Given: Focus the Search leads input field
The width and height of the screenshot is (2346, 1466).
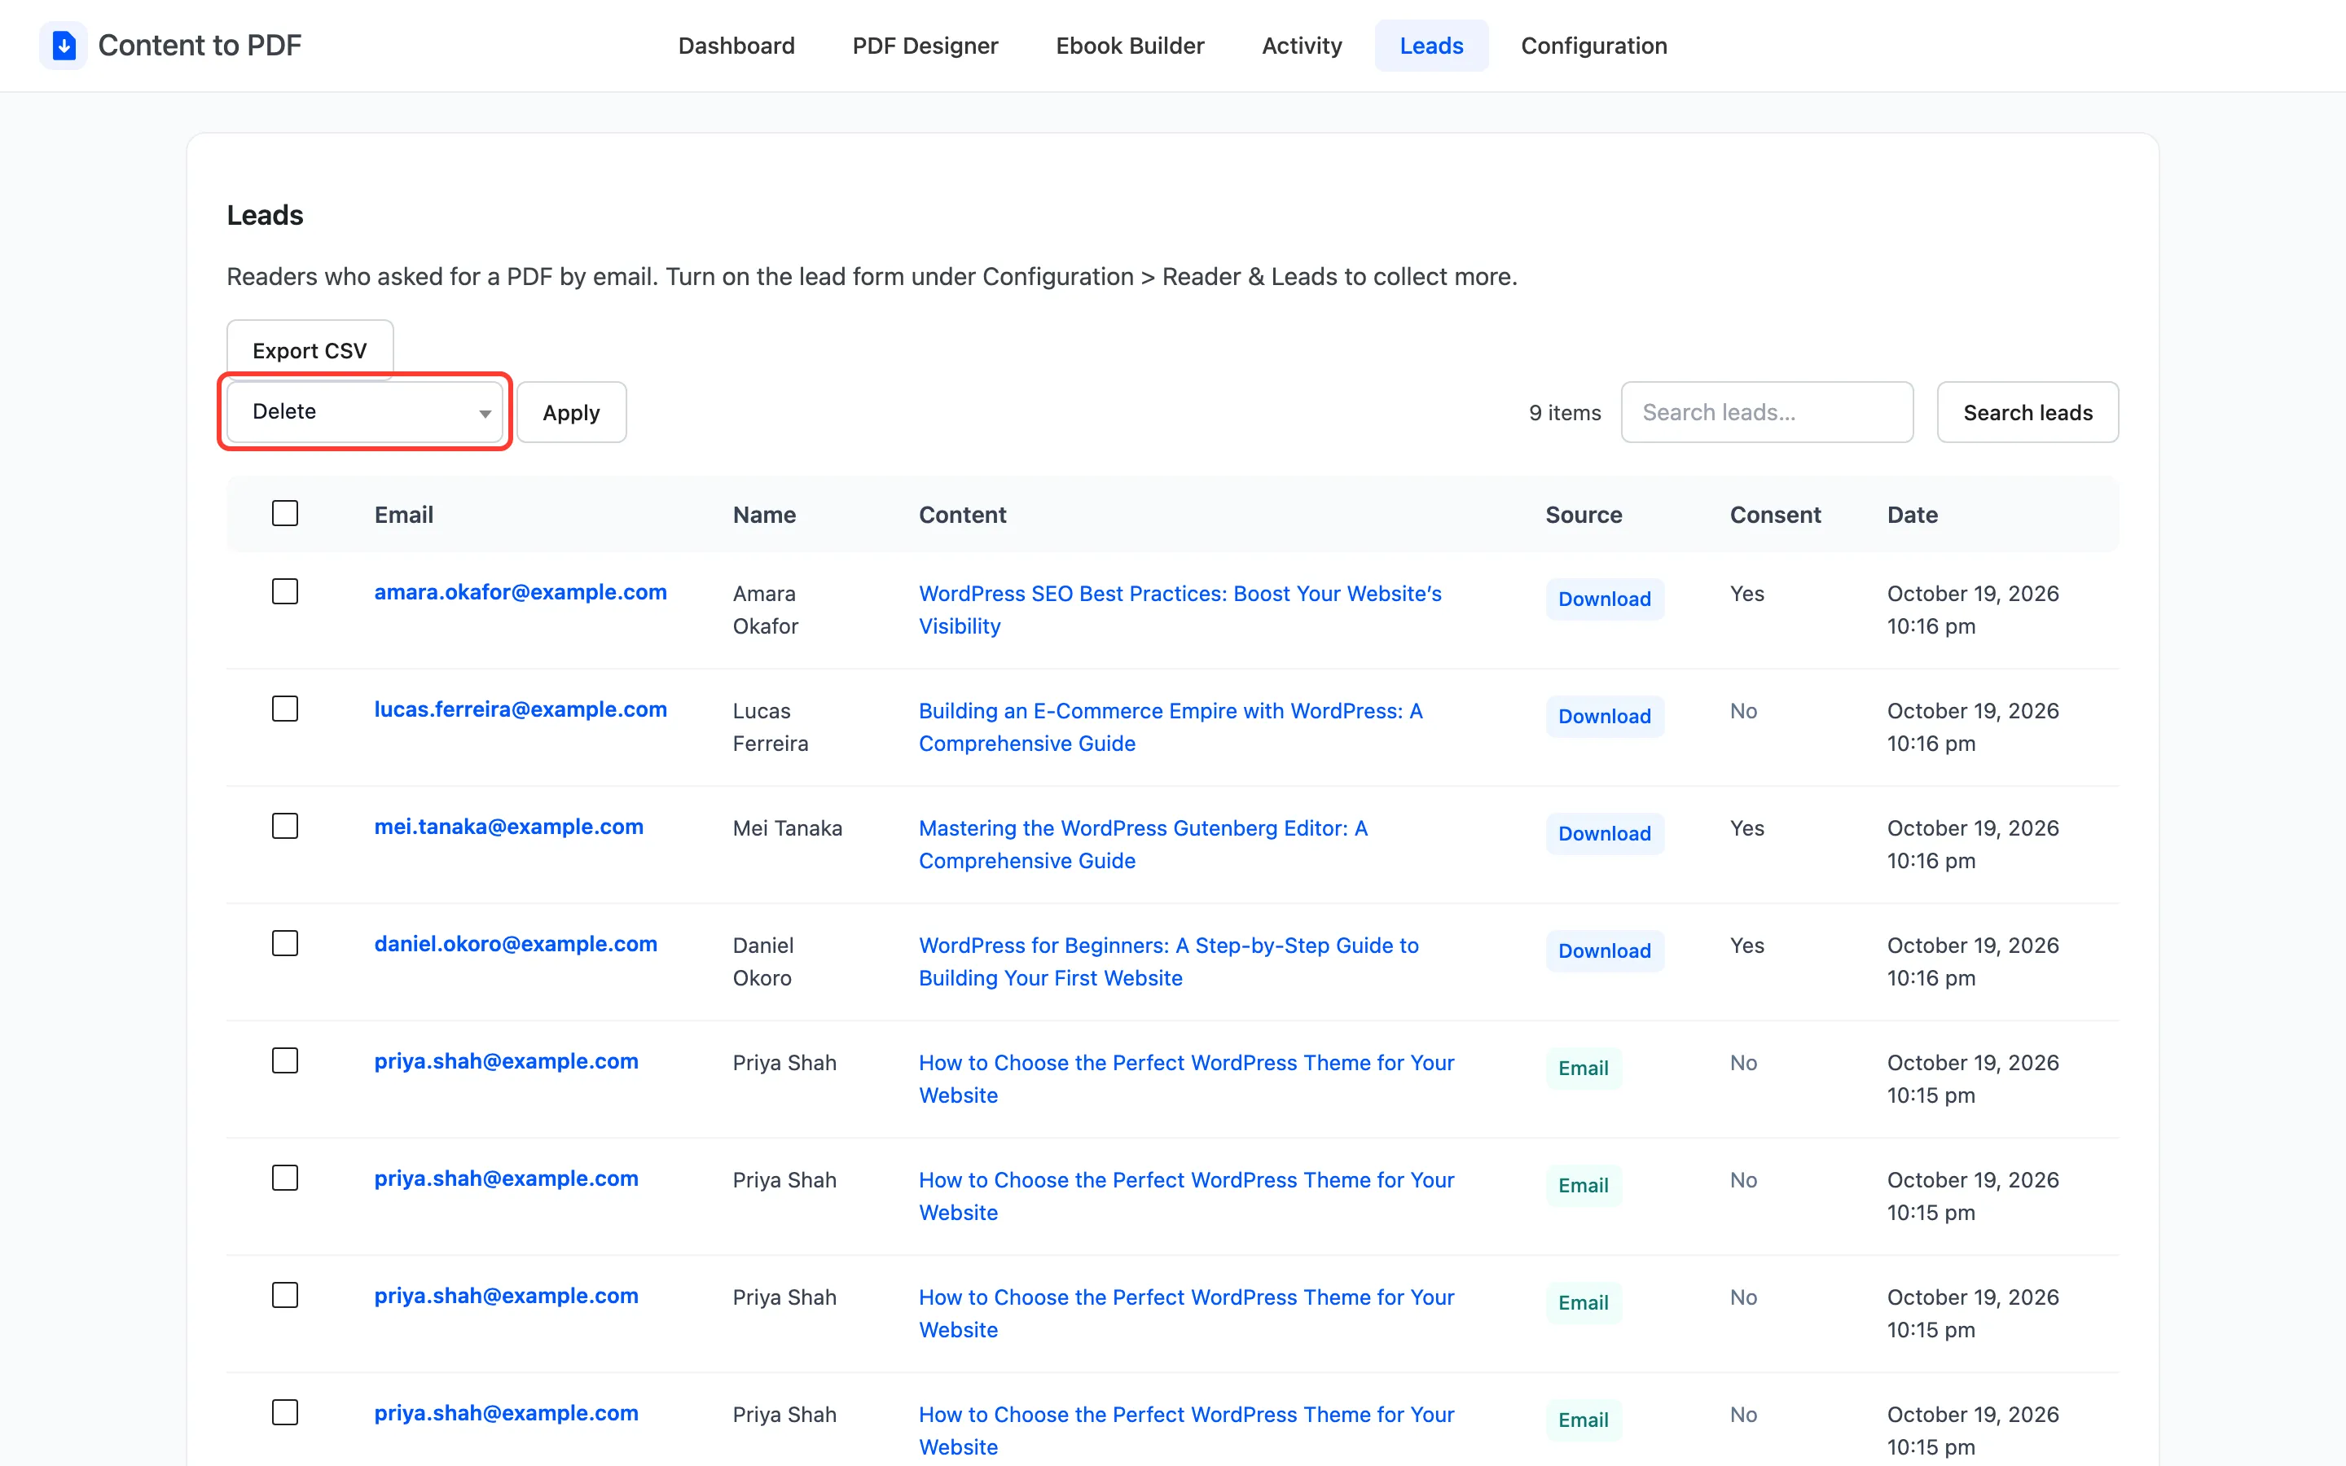Looking at the screenshot, I should [1766, 412].
